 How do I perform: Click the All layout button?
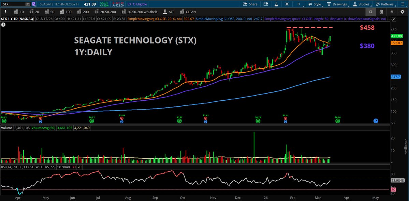click(392, 12)
